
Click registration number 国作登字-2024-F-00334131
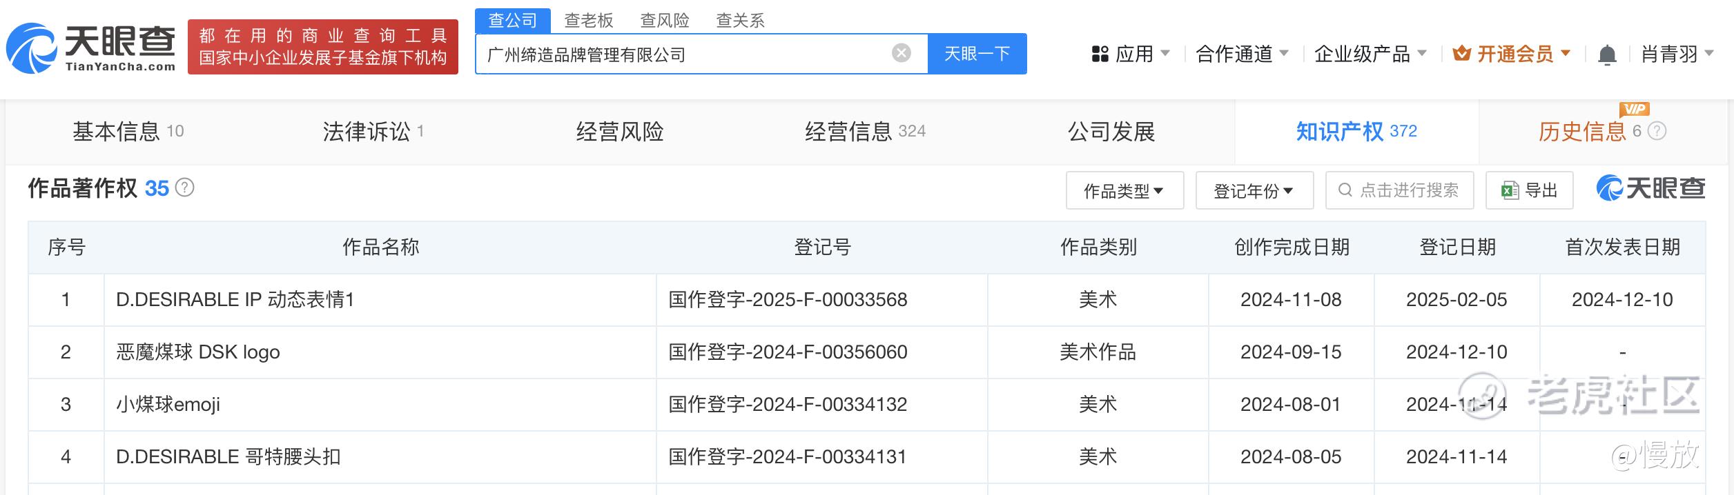pyautogui.click(x=787, y=456)
